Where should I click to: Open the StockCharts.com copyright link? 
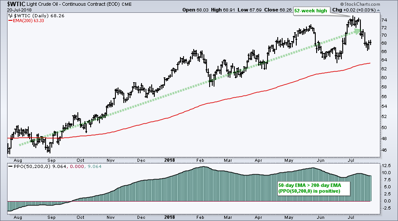360,4
